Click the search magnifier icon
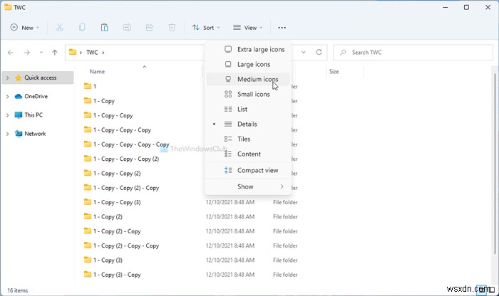 click(343, 53)
